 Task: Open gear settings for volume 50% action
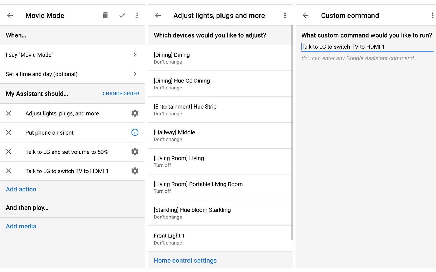(135, 152)
